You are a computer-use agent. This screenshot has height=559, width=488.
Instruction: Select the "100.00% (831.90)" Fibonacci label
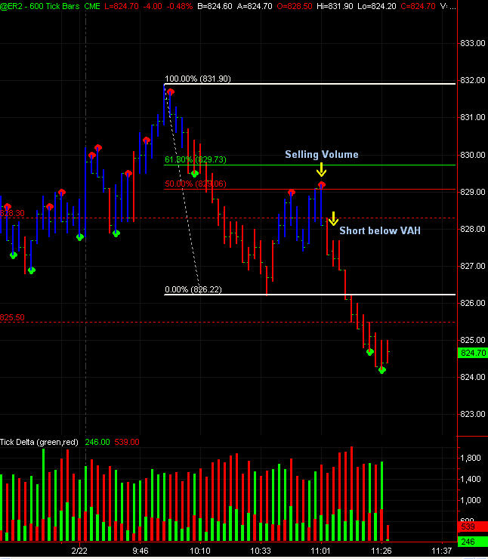tap(197, 79)
